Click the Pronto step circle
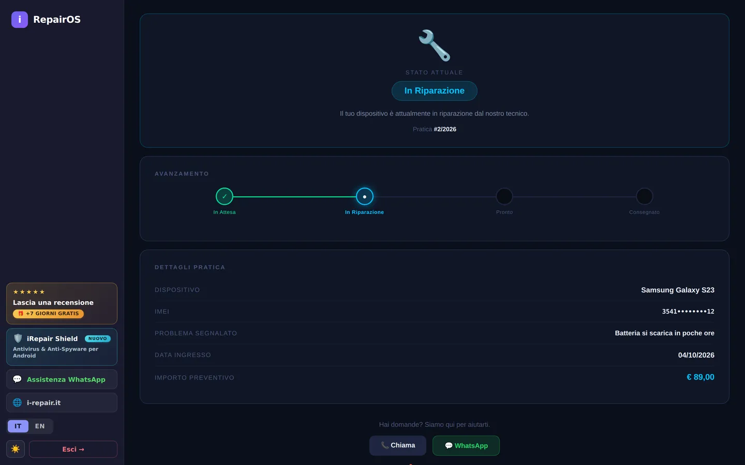This screenshot has height=465, width=745. coord(504,196)
